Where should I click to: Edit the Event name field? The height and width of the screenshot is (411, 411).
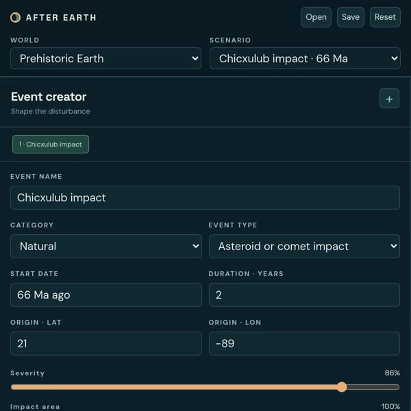tap(205, 198)
